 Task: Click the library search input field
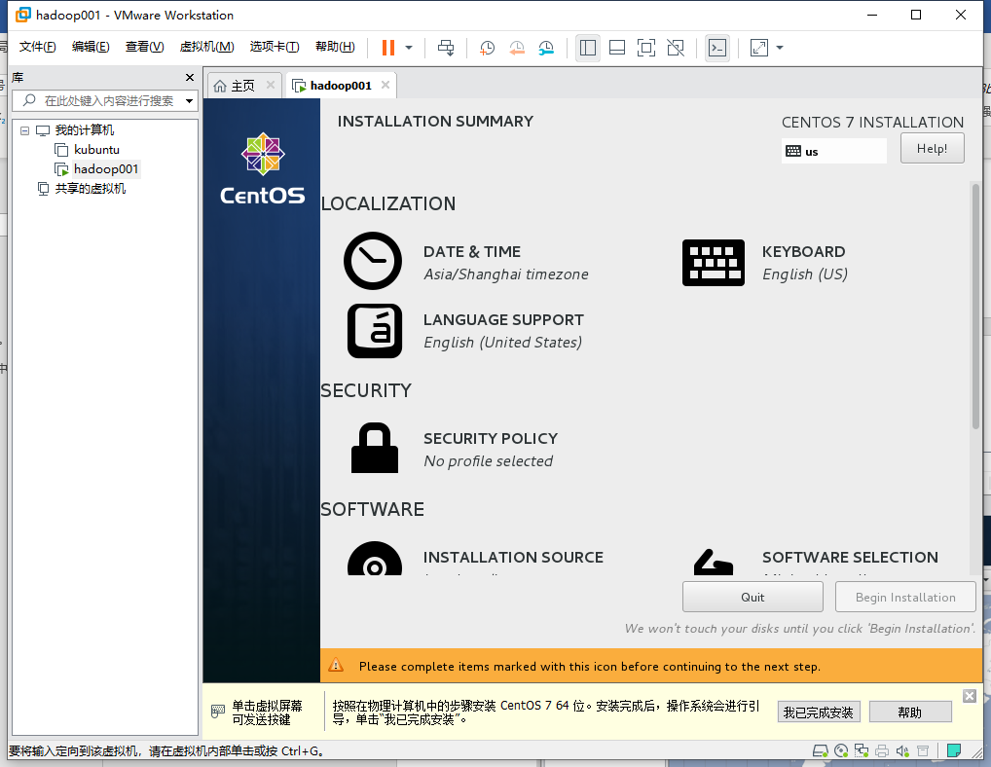(105, 100)
